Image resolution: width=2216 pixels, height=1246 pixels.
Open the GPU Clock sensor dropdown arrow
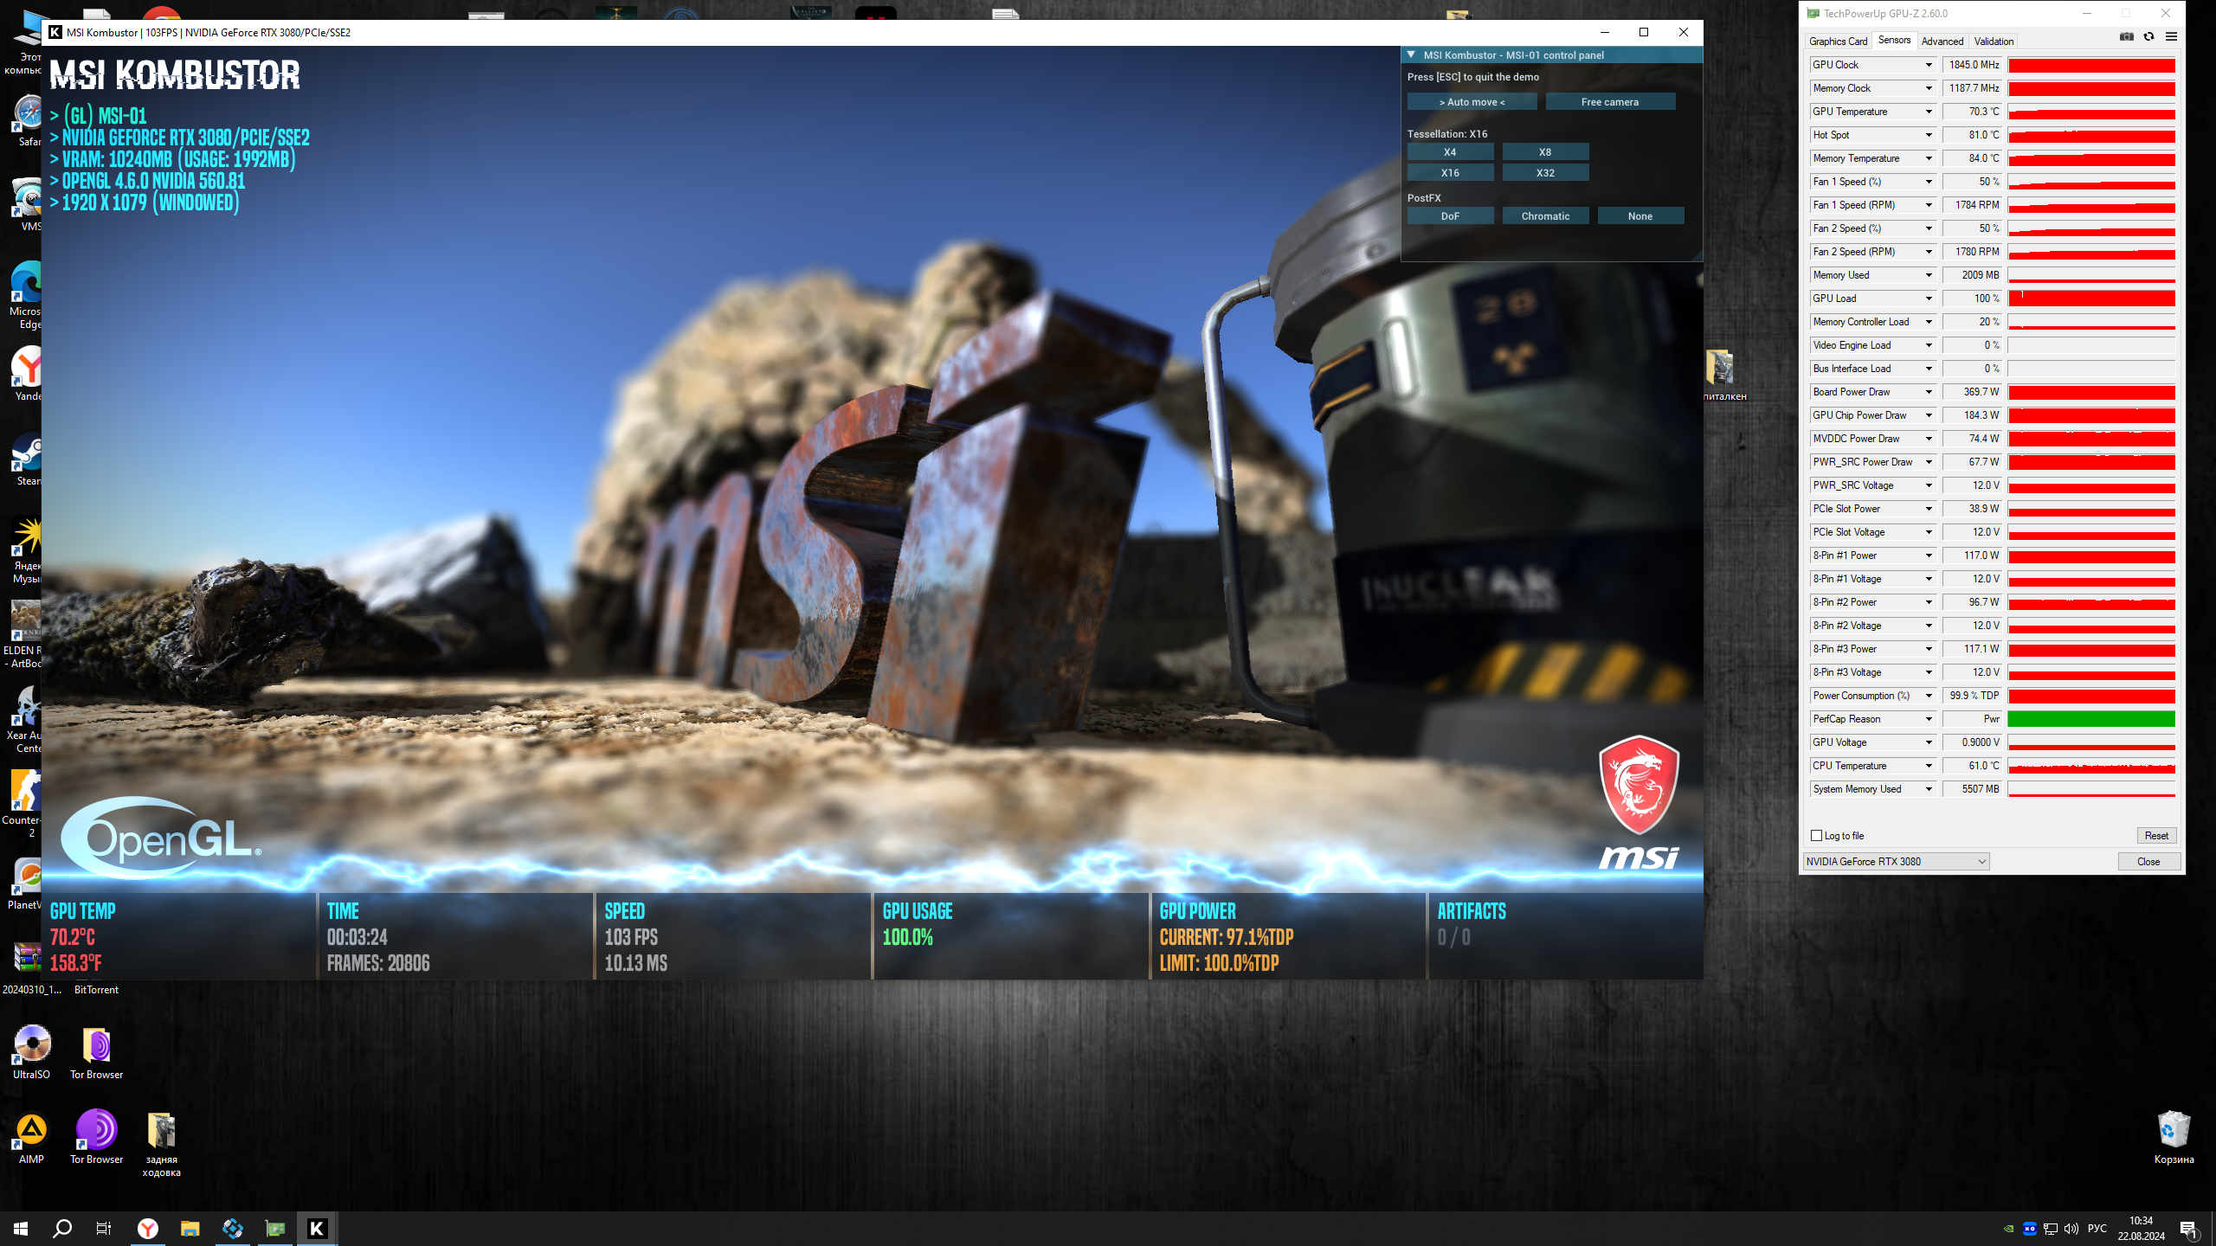[1929, 65]
